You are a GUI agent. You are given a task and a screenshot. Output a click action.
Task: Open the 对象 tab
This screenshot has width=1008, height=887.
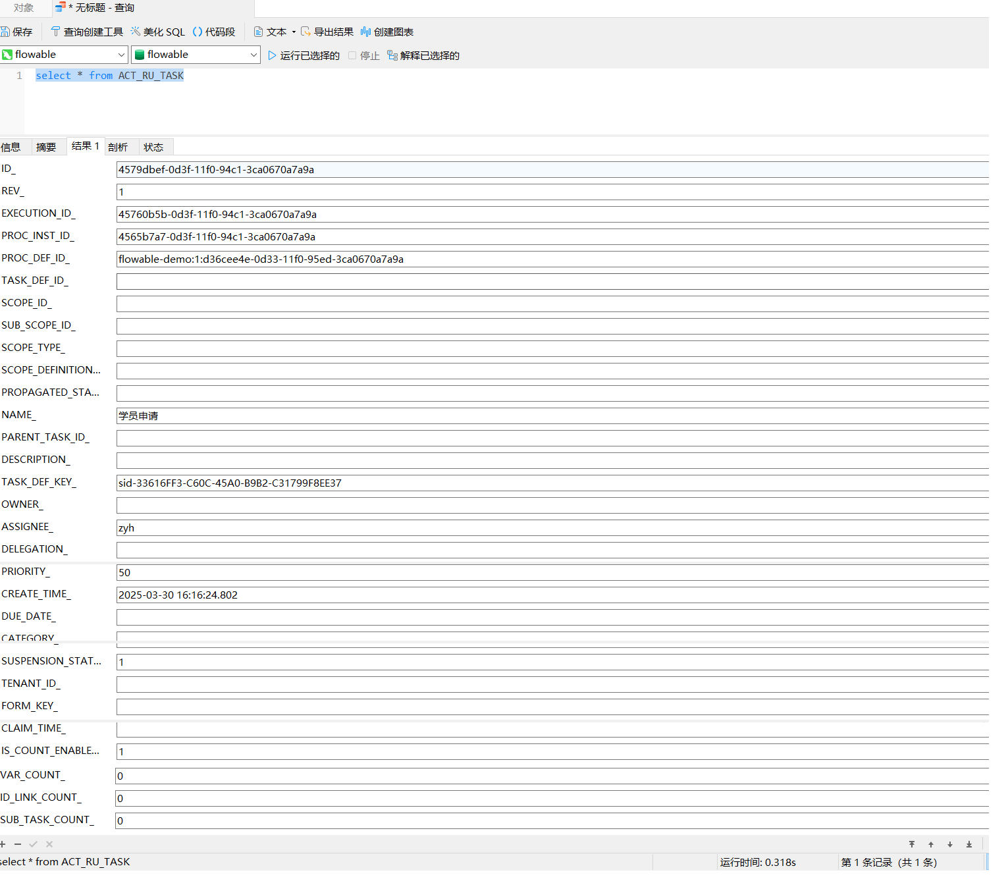(24, 8)
